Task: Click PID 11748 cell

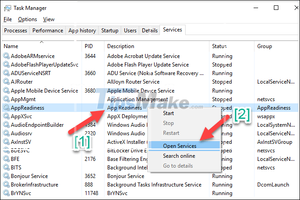Action: 91,193
